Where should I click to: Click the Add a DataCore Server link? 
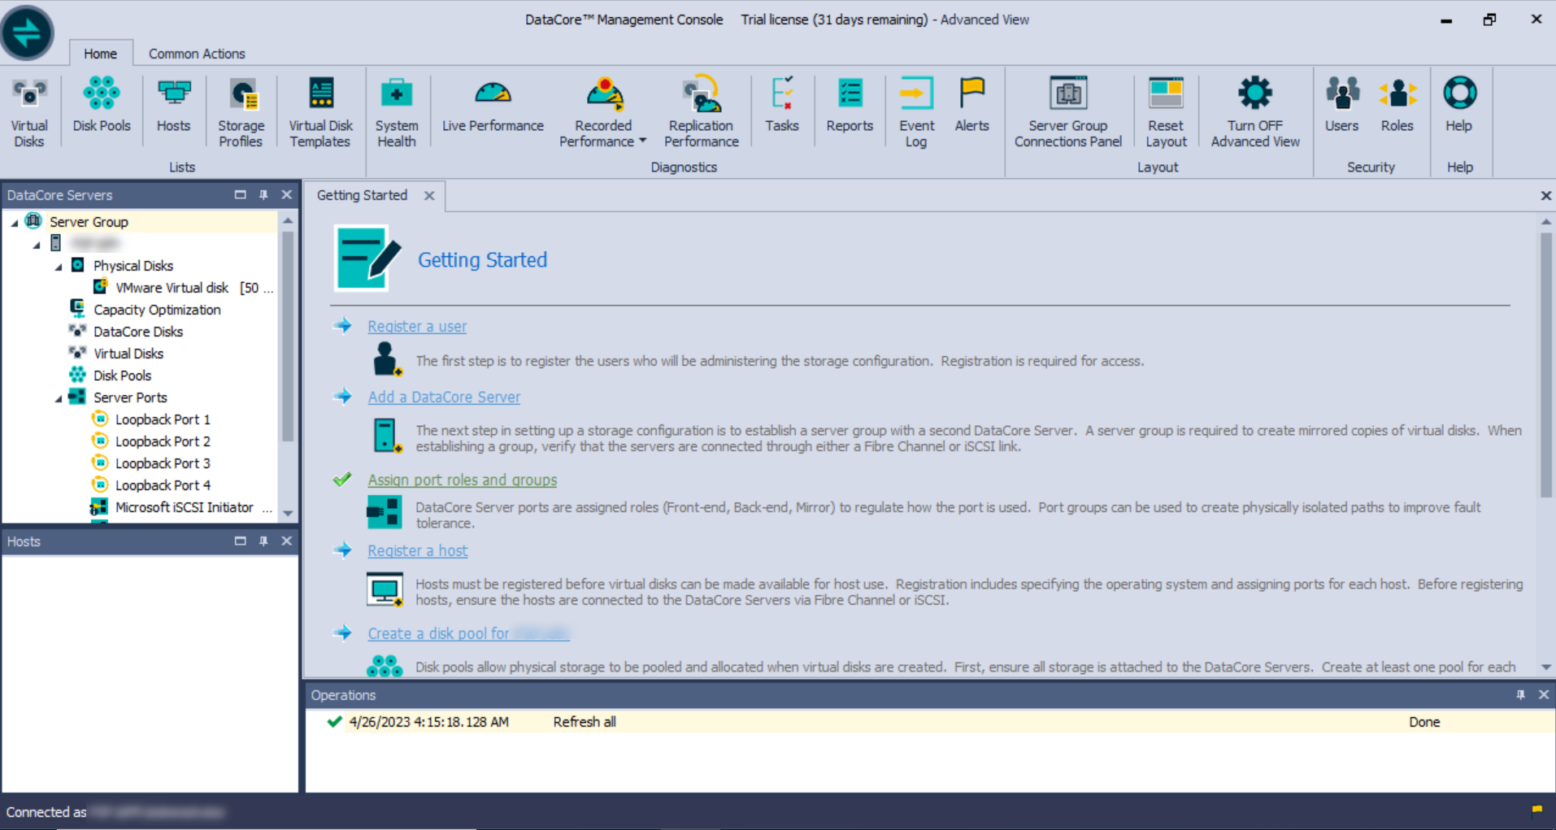pos(444,397)
